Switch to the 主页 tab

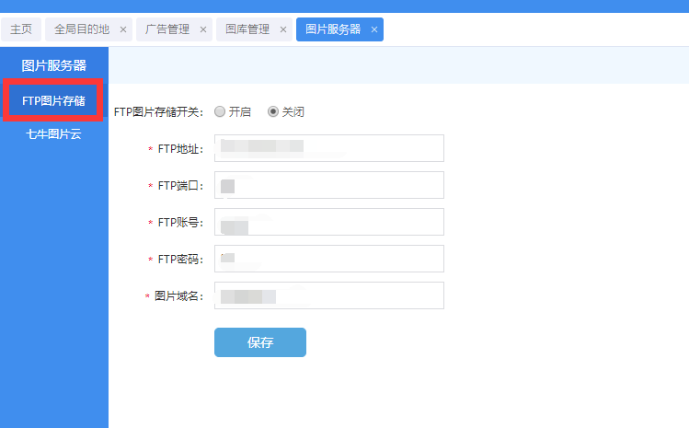pos(20,29)
